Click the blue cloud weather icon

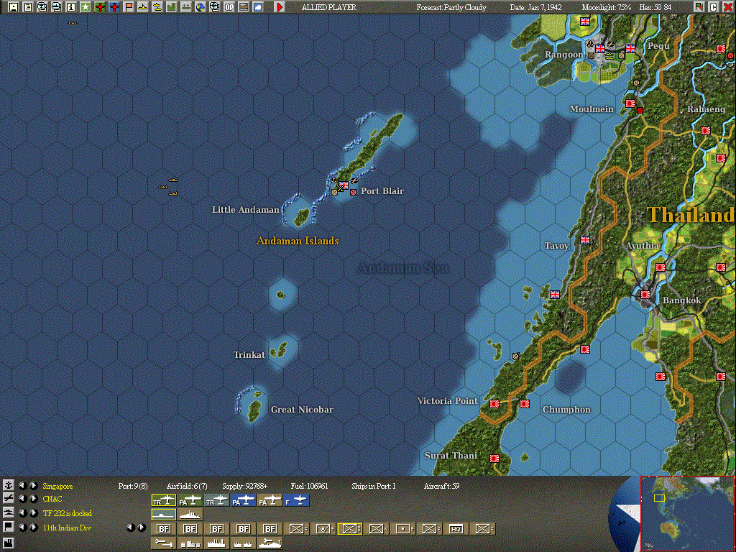click(258, 7)
